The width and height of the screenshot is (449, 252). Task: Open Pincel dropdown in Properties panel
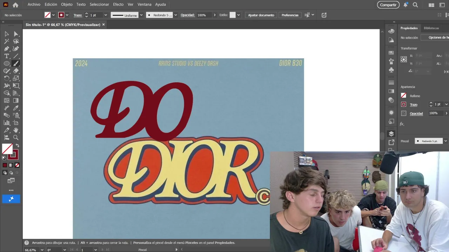tap(445, 141)
